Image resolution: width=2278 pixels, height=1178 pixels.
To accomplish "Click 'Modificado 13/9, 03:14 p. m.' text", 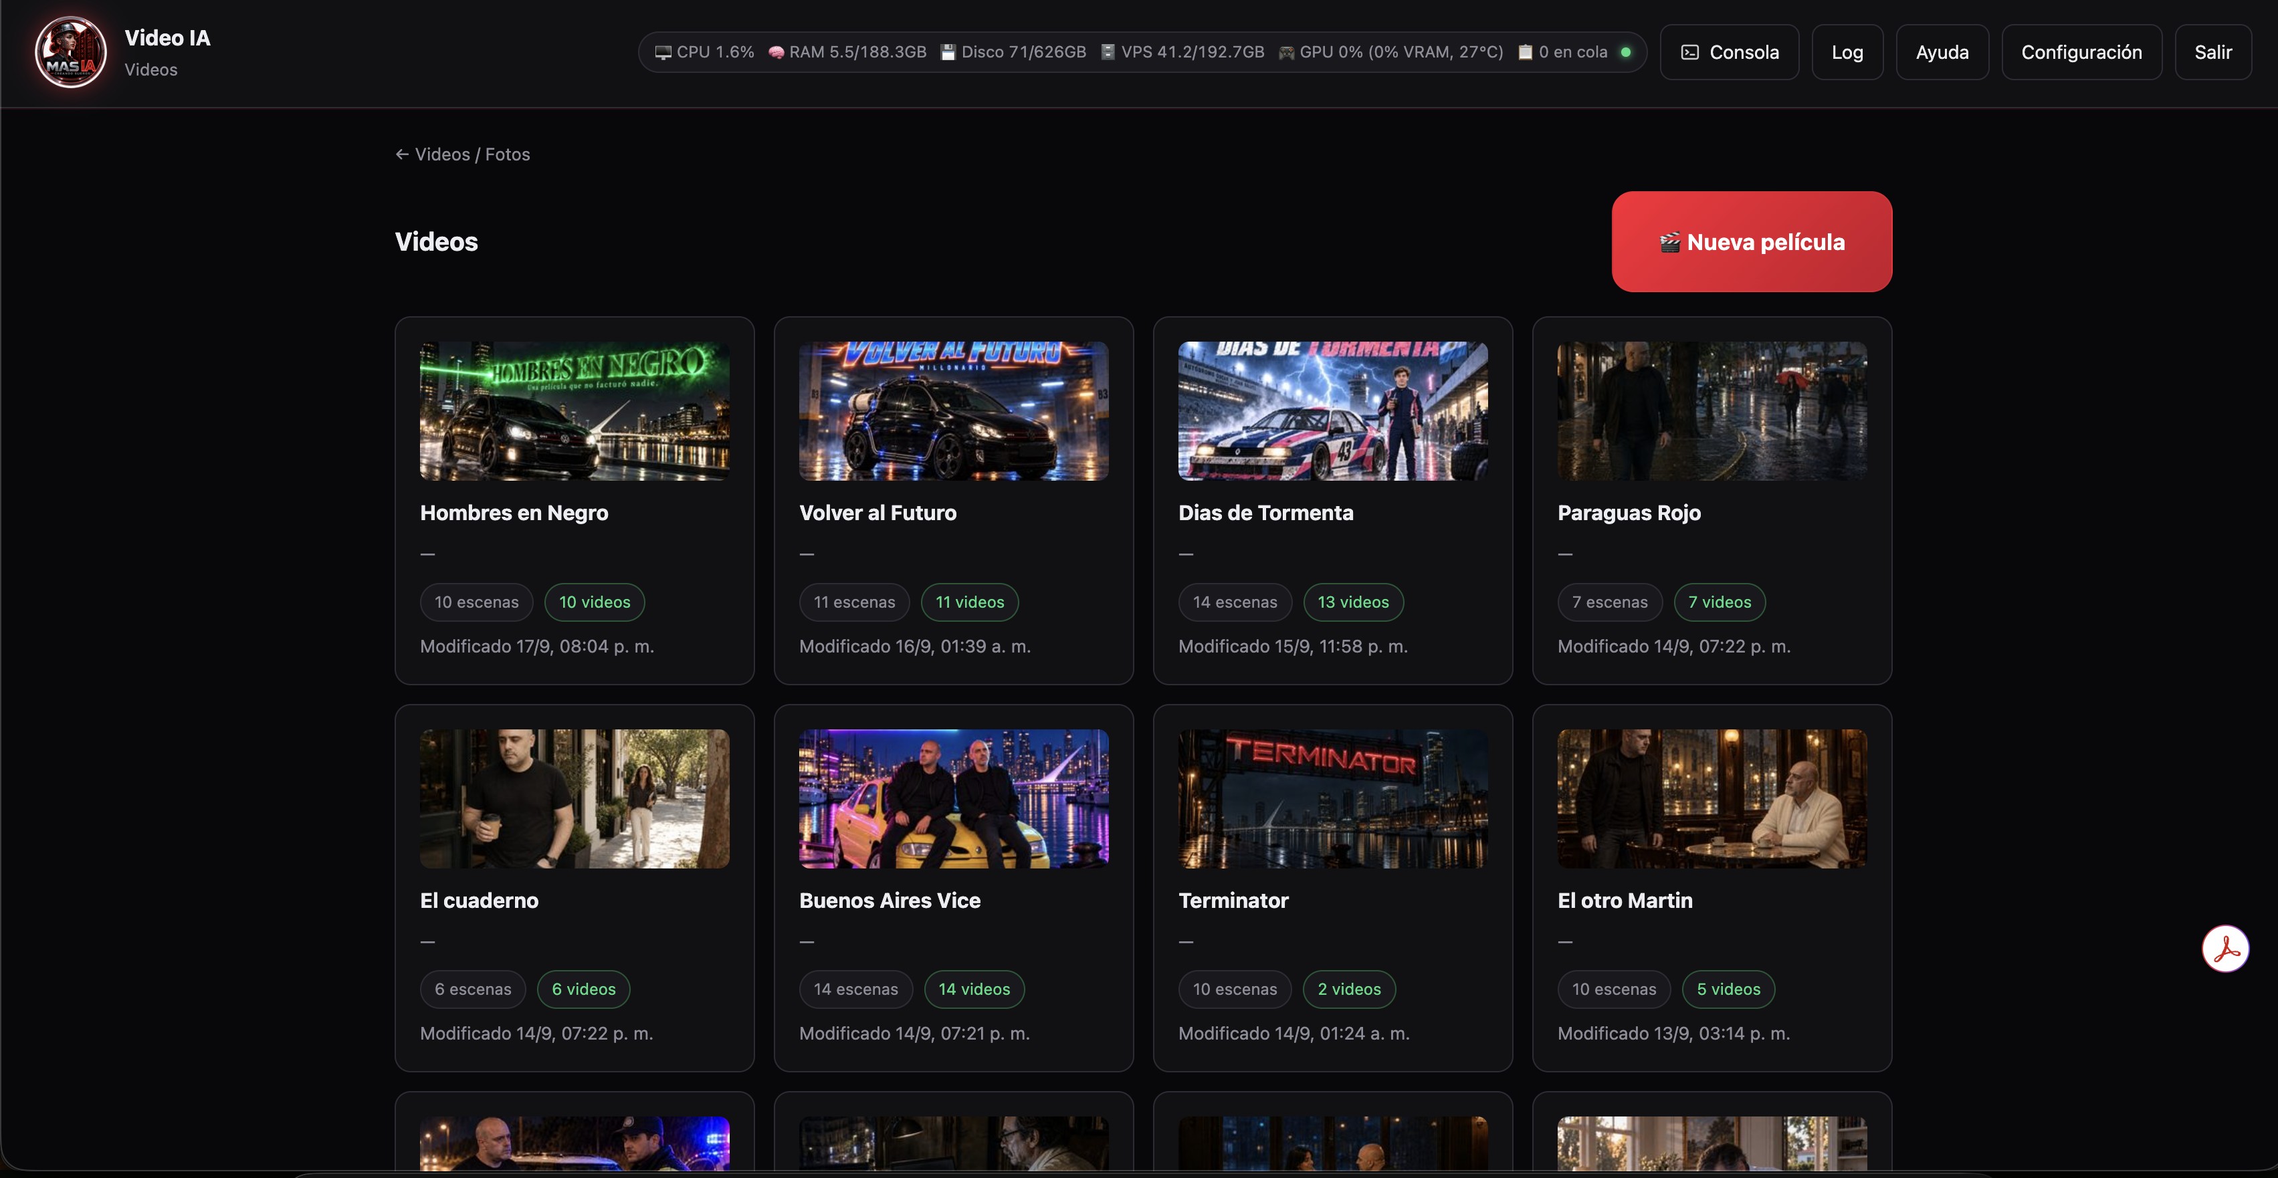I will coord(1674,1034).
